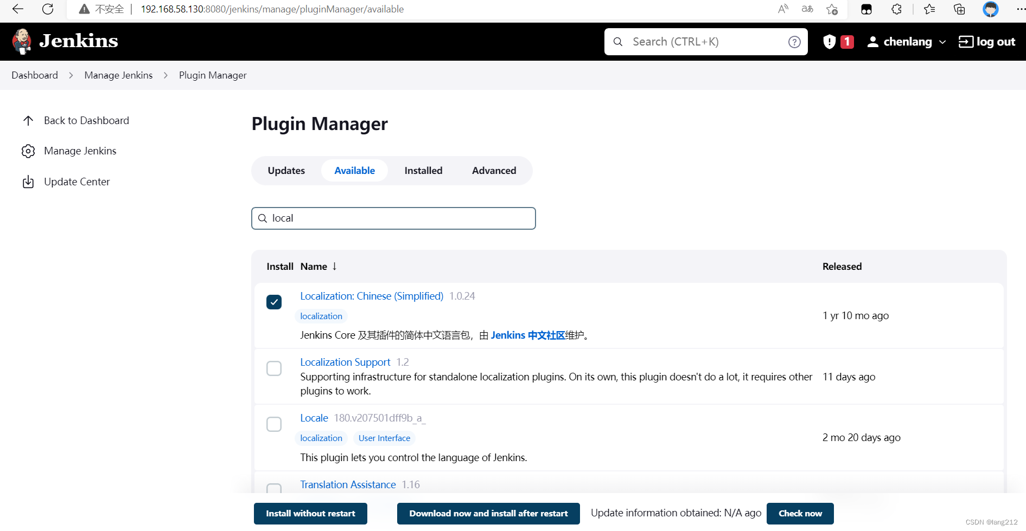1026x531 pixels.
Task: Uncheck Localization: Chinese (Simplified) plugin checkbox
Action: pyautogui.click(x=274, y=302)
